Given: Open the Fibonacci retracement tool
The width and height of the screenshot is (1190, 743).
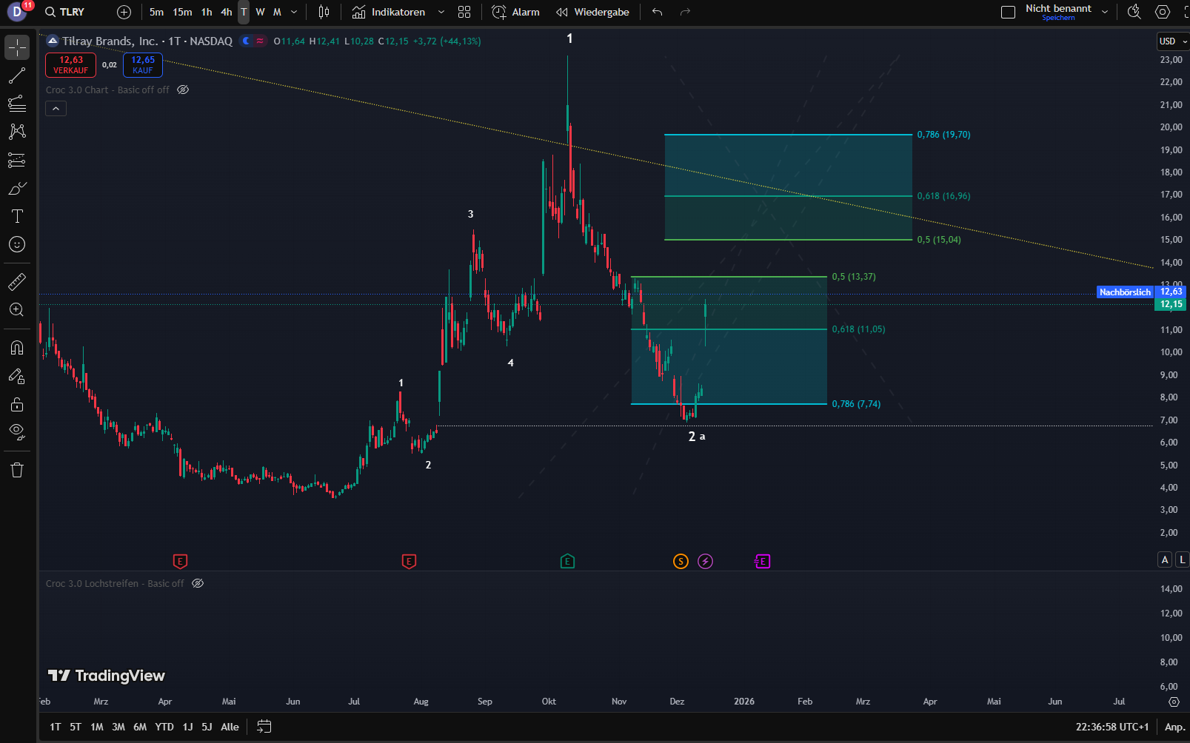Looking at the screenshot, I should pos(17,104).
